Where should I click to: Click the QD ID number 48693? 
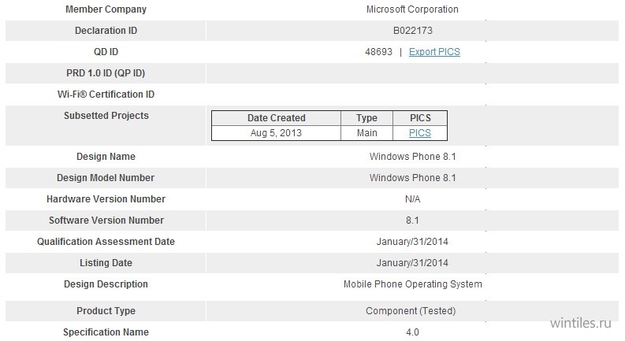(378, 52)
